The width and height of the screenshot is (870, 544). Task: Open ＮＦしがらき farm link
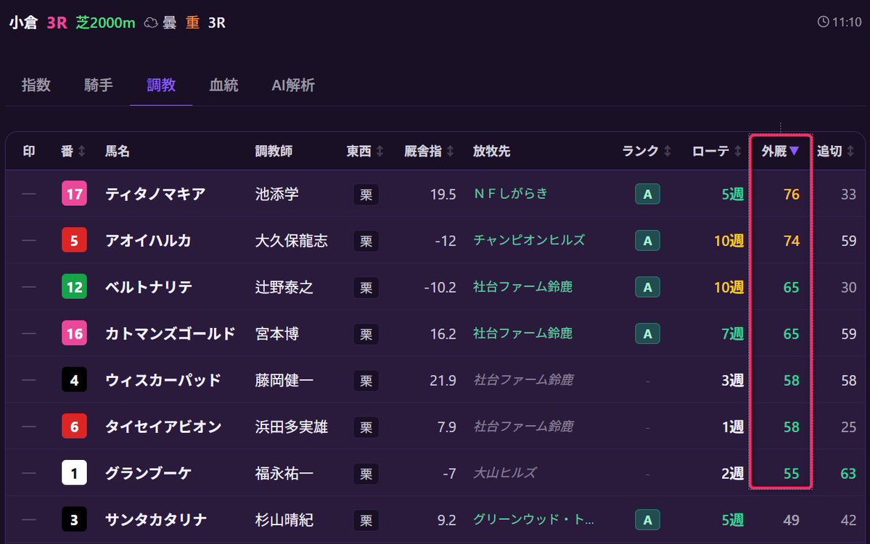click(x=511, y=194)
